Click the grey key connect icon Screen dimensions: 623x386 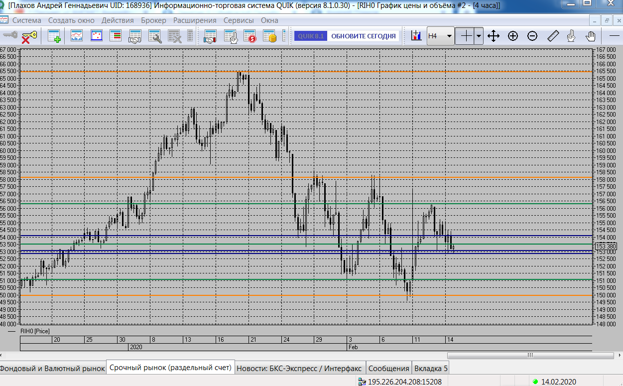pyautogui.click(x=9, y=36)
